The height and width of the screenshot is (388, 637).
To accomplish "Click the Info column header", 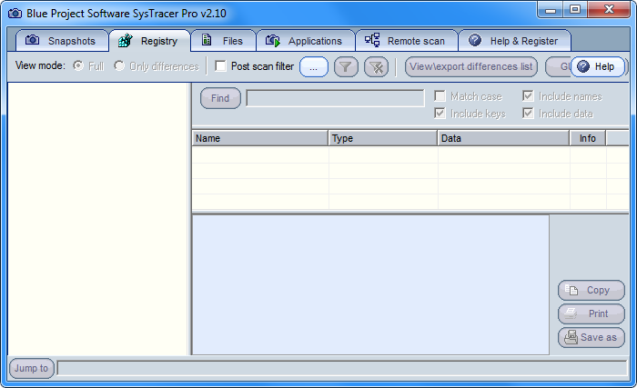I will [588, 138].
